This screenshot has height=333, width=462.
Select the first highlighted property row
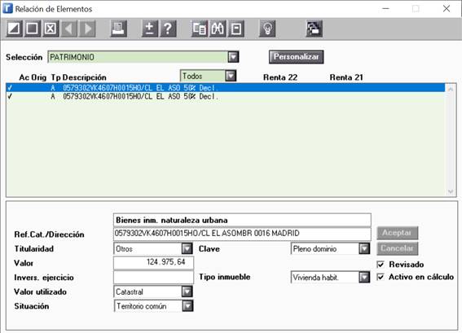click(x=226, y=88)
